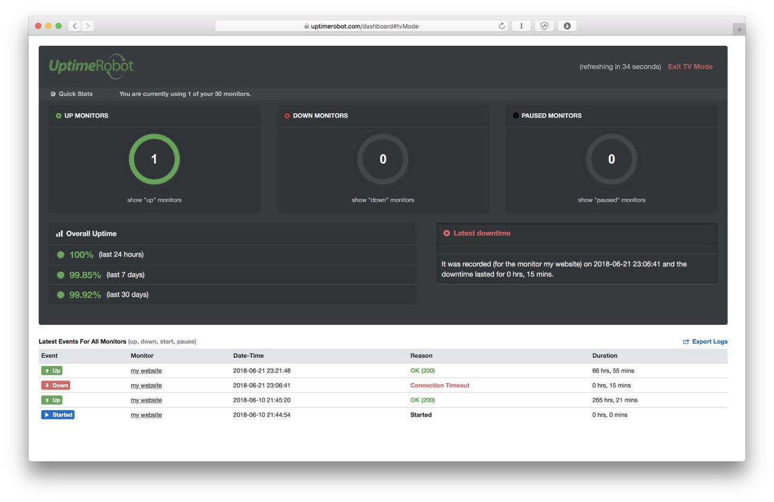Click the "Connection Timeout" reason
Viewport: 774px width, 502px height.
coord(440,385)
